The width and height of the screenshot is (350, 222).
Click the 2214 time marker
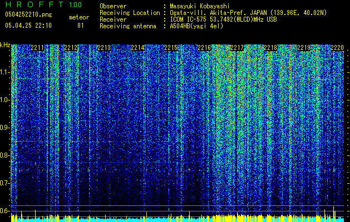pyautogui.click(x=137, y=48)
